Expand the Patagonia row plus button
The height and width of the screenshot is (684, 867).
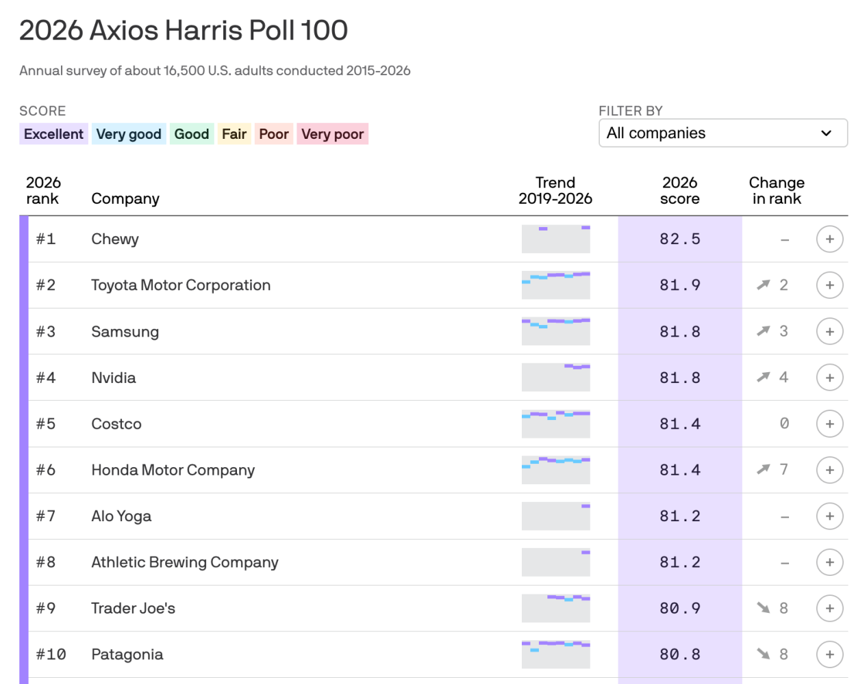pos(829,655)
